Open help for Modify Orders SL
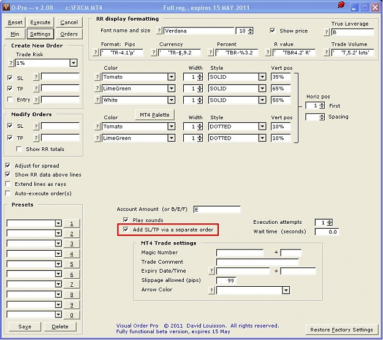This screenshot has width=383, height=340. [x=36, y=126]
